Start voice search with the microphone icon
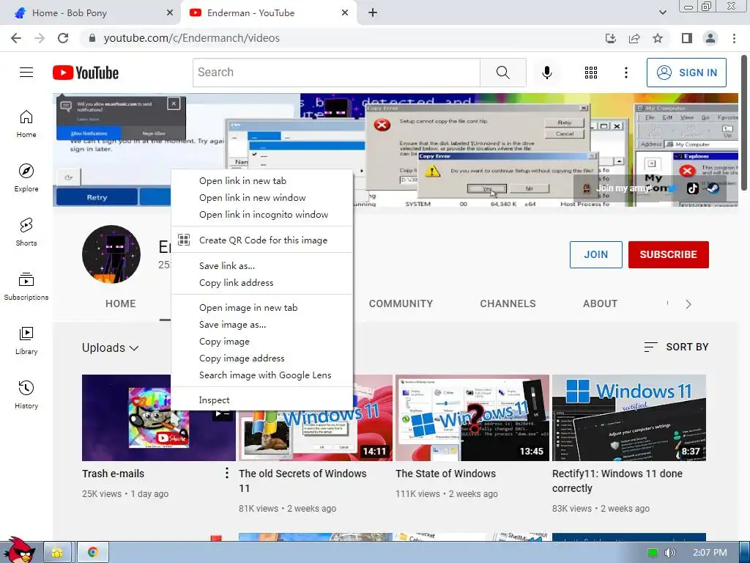Viewport: 750px width, 563px height. click(546, 73)
